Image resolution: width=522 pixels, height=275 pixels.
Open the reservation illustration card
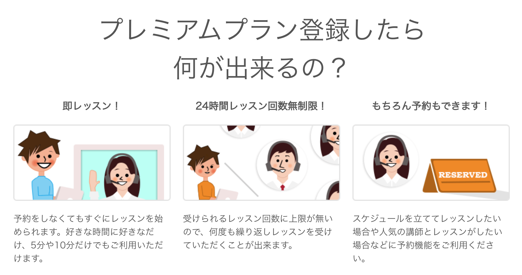[431, 163]
